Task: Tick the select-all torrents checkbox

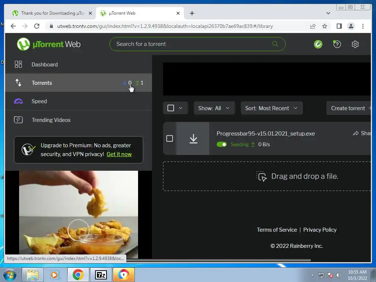Action: pyautogui.click(x=171, y=108)
